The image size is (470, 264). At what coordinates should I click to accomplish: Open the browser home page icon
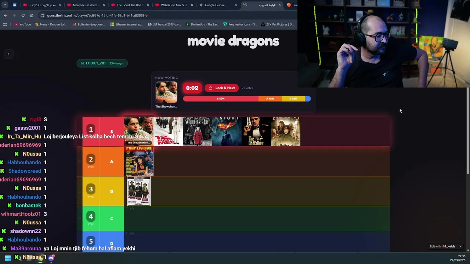click(x=32, y=15)
